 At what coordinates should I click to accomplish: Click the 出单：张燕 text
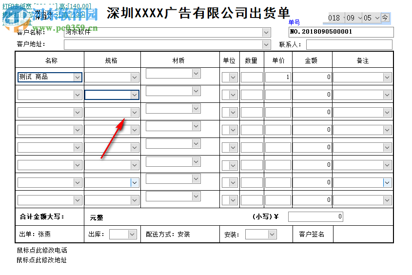[35, 235]
